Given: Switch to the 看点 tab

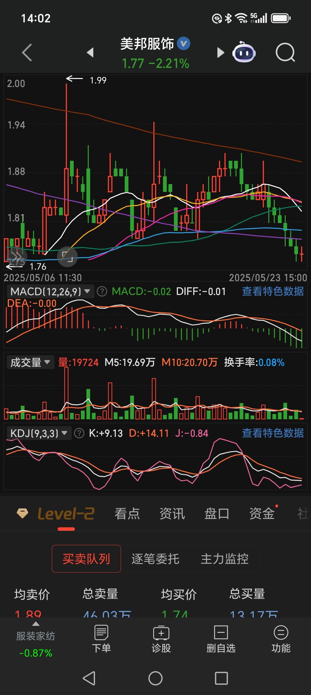Looking at the screenshot, I should 127,513.
